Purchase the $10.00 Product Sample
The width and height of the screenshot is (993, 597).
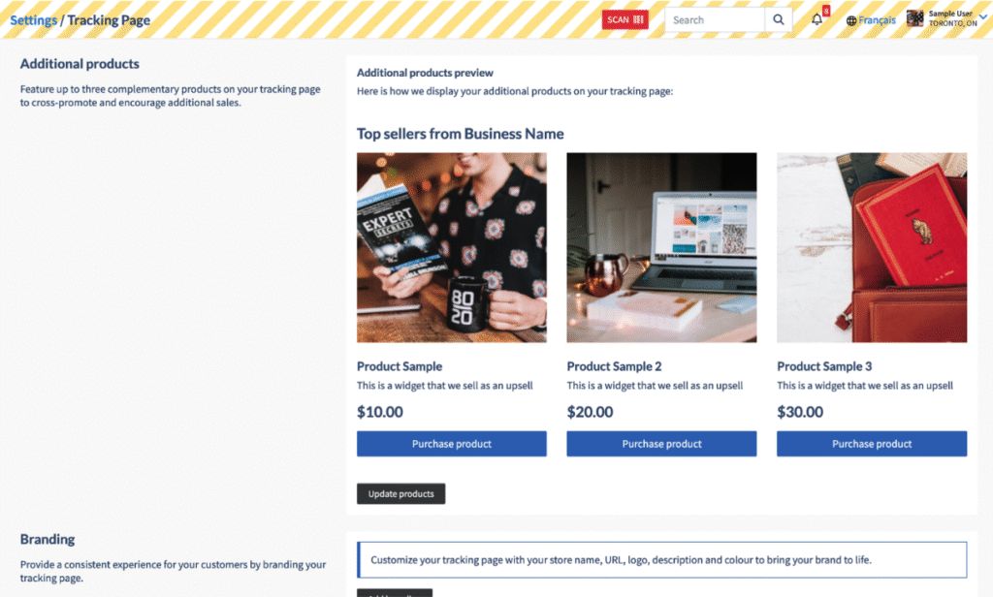tap(452, 444)
